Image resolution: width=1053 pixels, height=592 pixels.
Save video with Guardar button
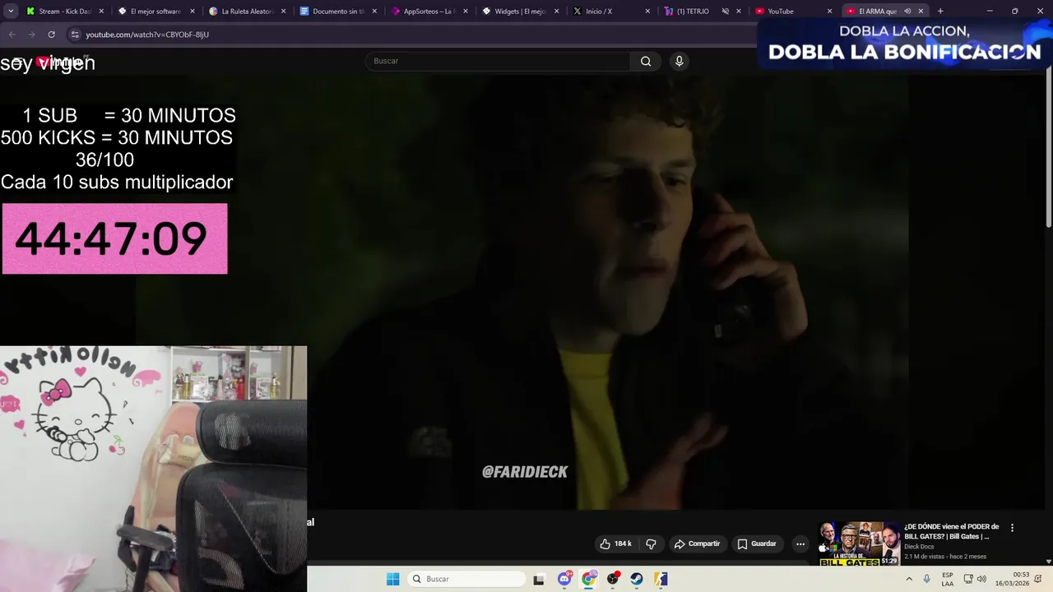pos(757,543)
